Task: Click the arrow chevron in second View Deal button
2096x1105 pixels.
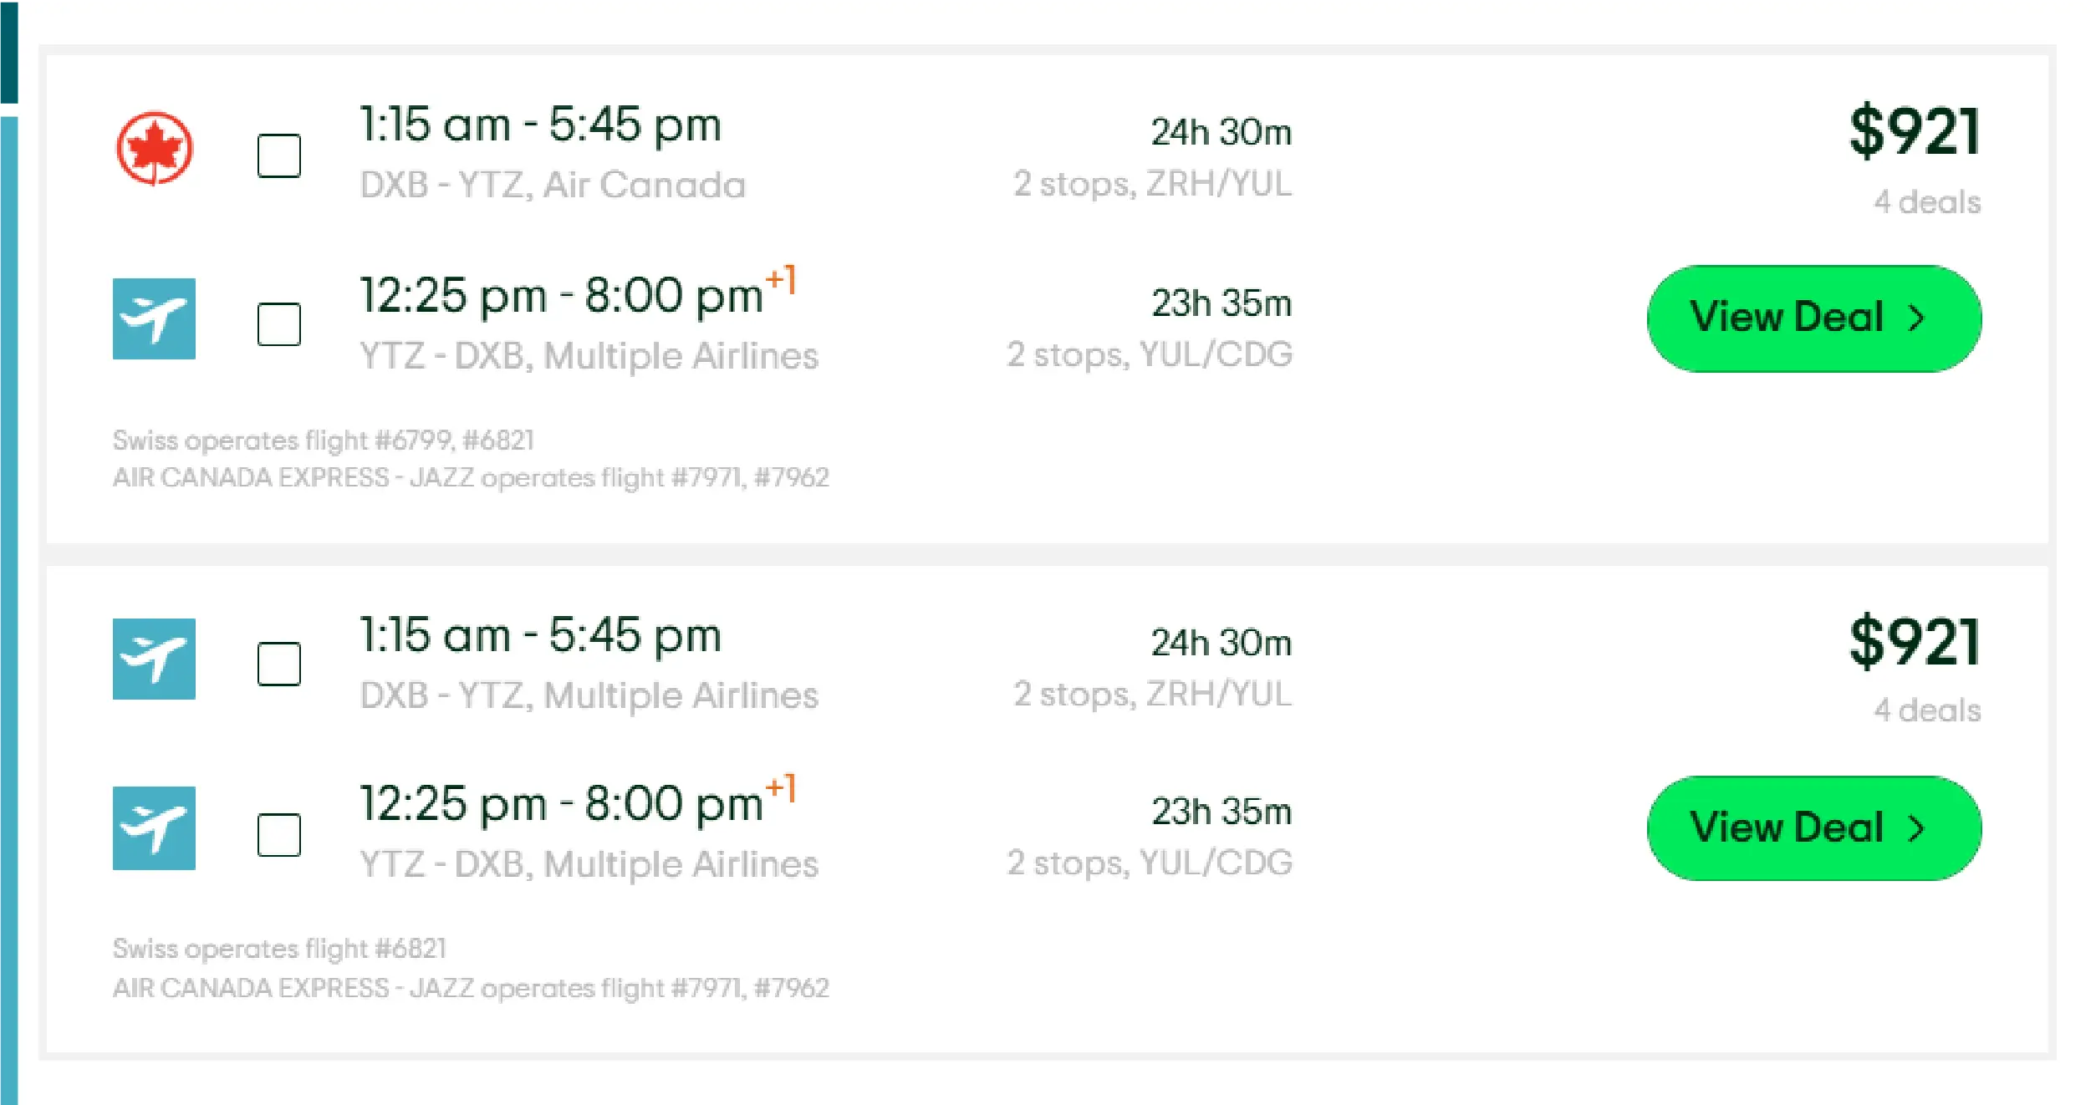Action: 1917,828
